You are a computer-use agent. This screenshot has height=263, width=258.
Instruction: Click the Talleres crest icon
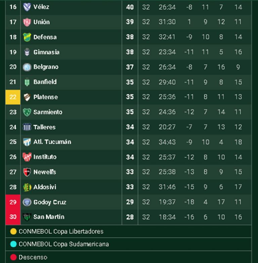point(27,127)
